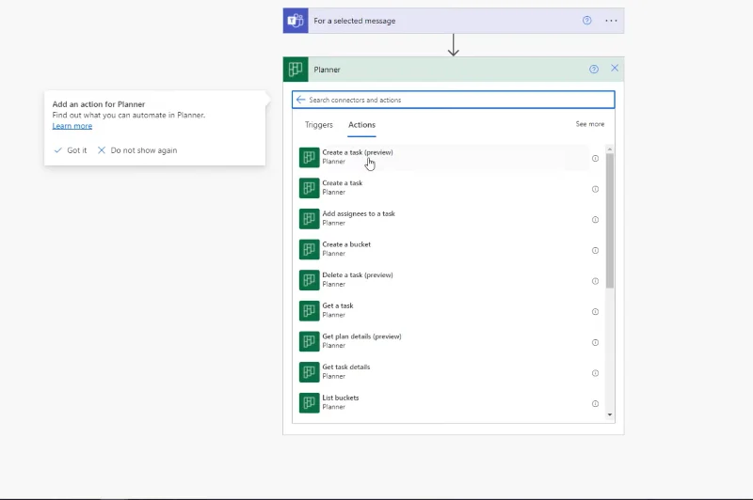Show info for Add assignees to a task
Viewport: 753px width, 500px height.
595,220
